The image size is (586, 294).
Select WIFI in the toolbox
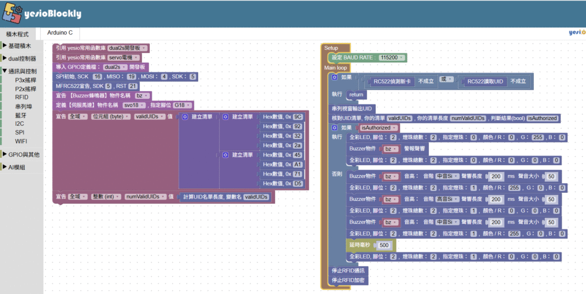coord(21,141)
